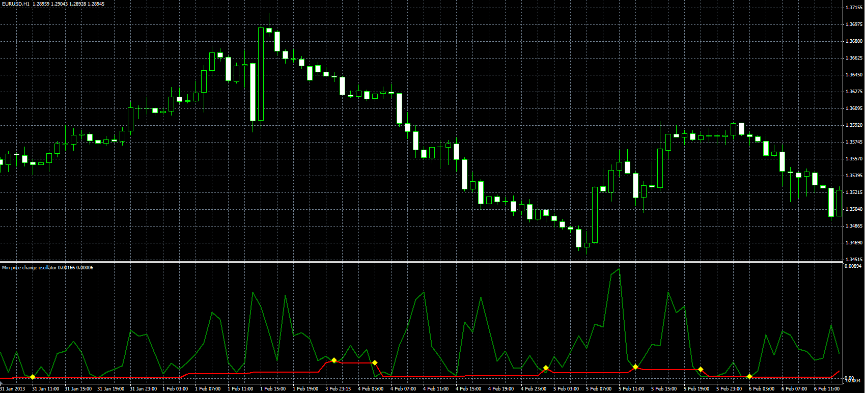Viewport: 865px width, 393px height.
Task: Click the 1.34865 price axis label
Action: click(853, 226)
